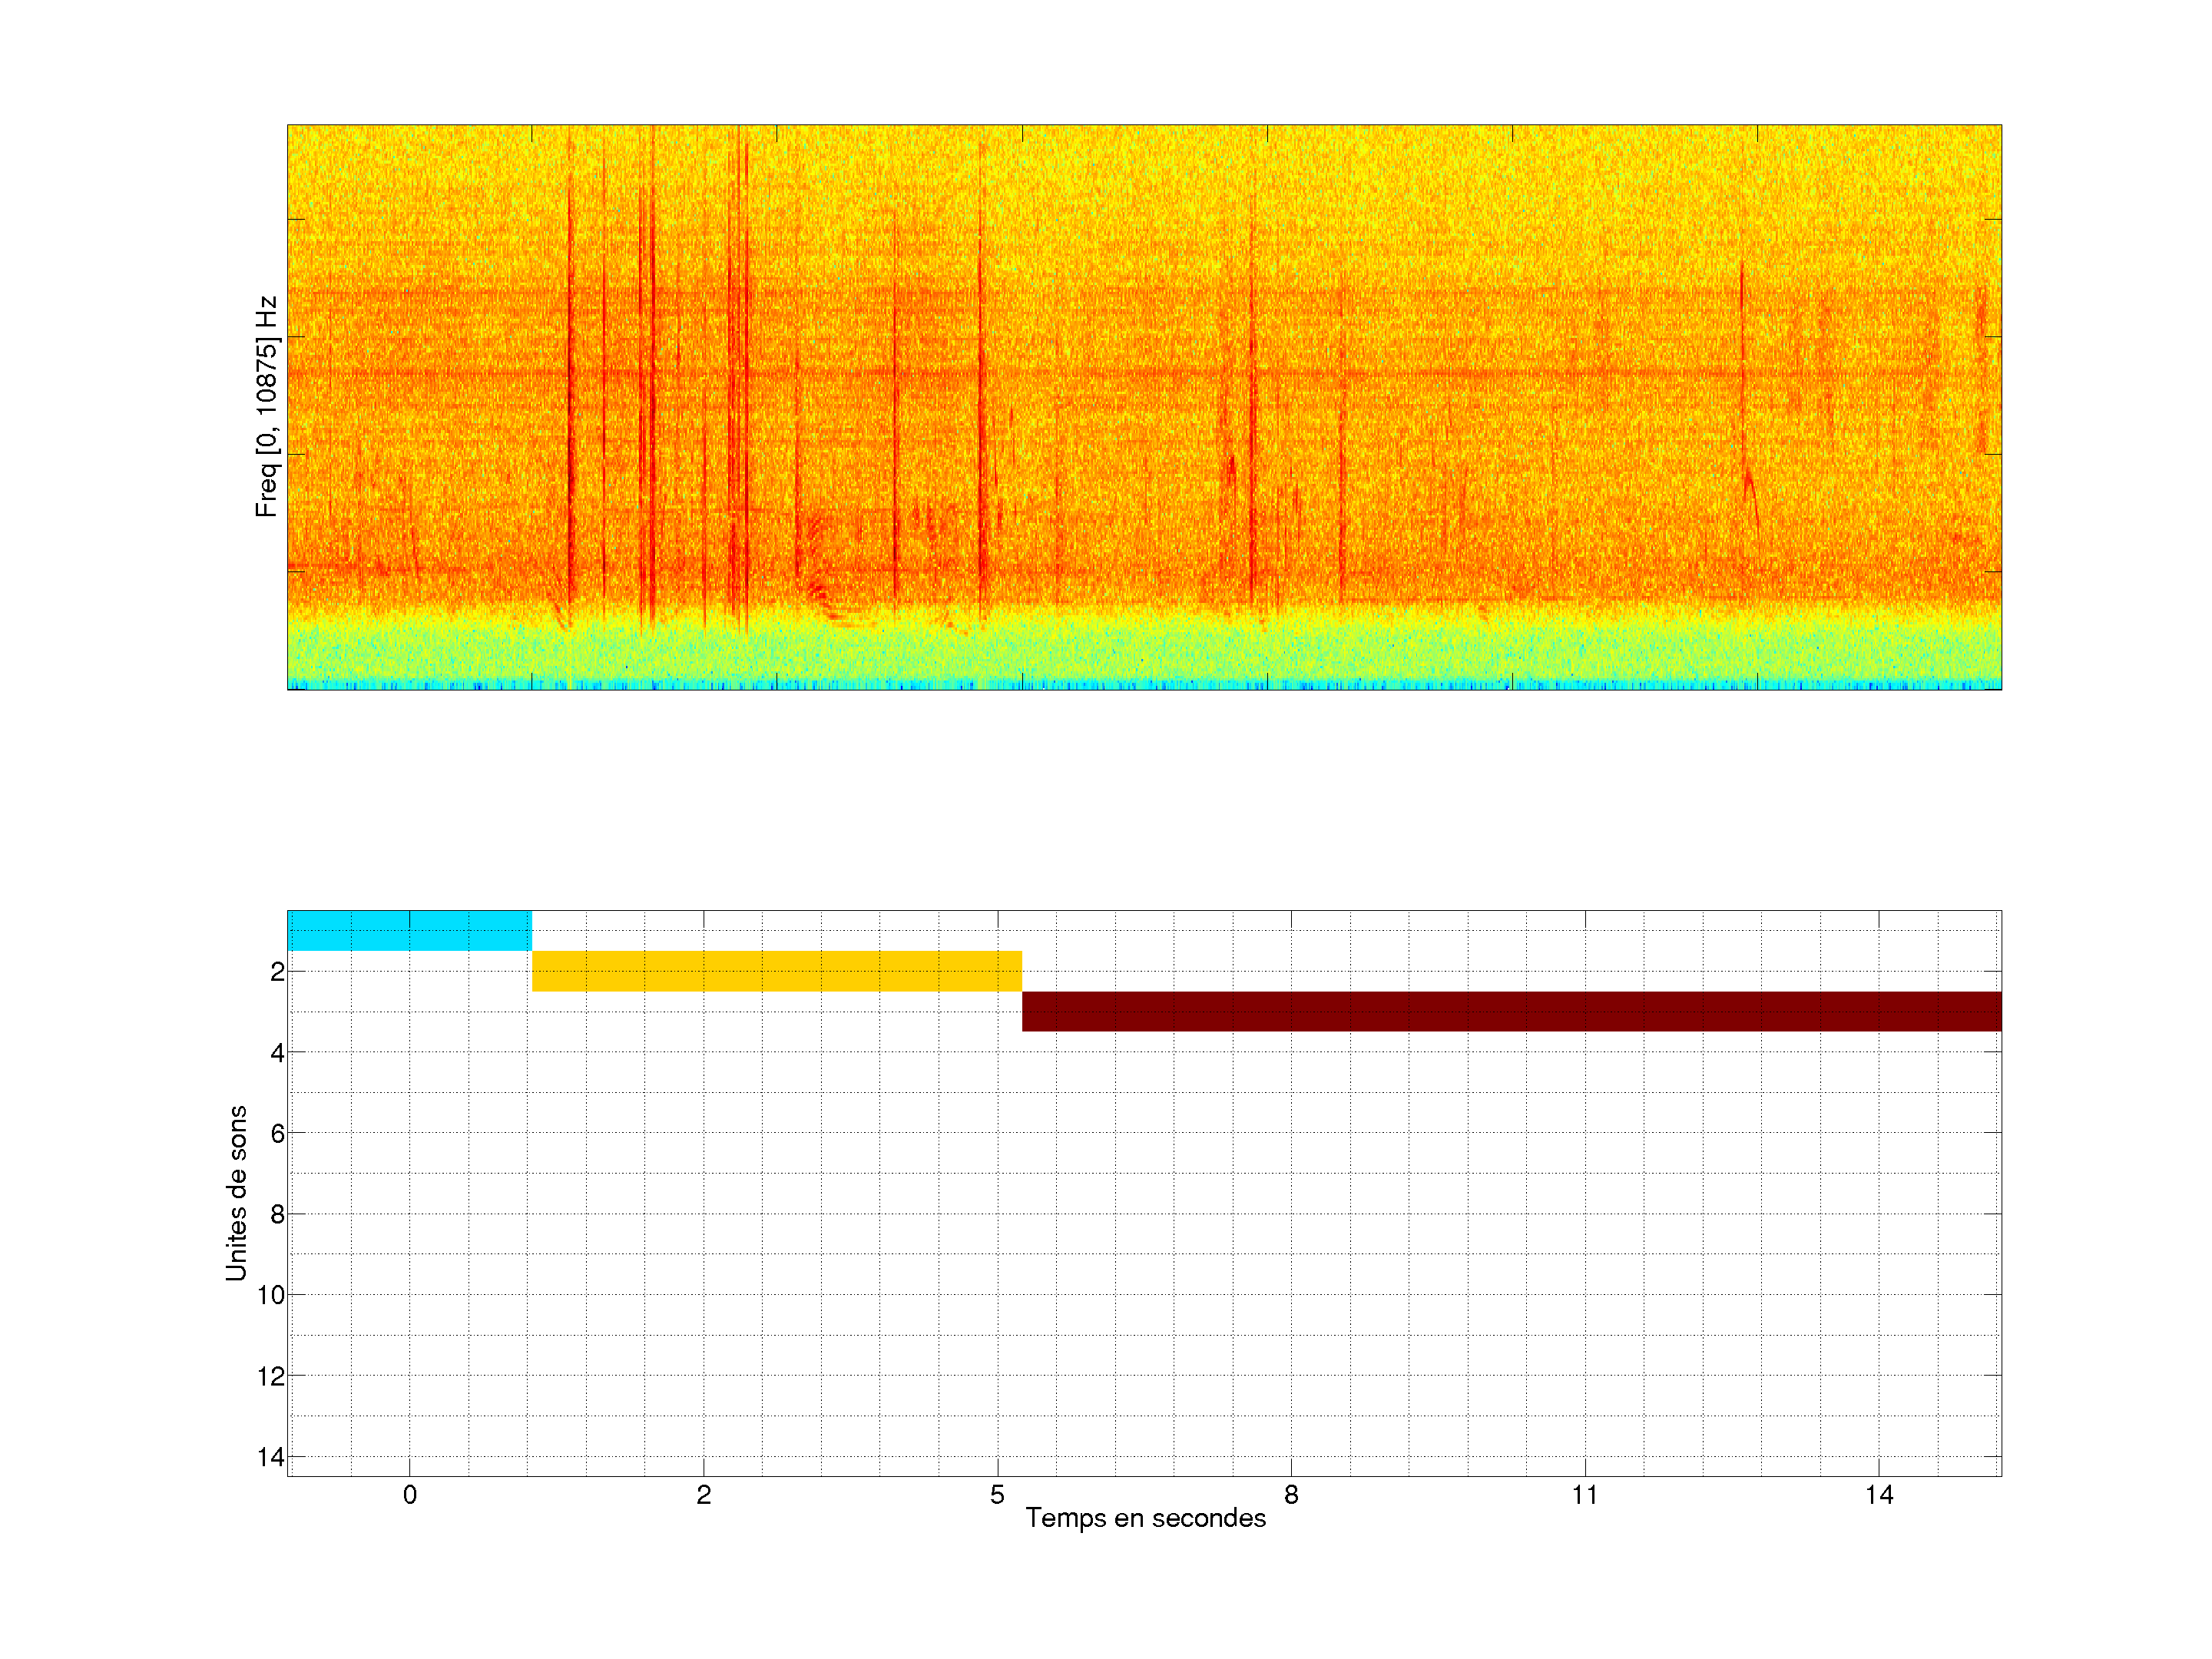This screenshot has height=1659, width=2212.
Task: Click x-axis tick label 5
Action: (997, 1495)
